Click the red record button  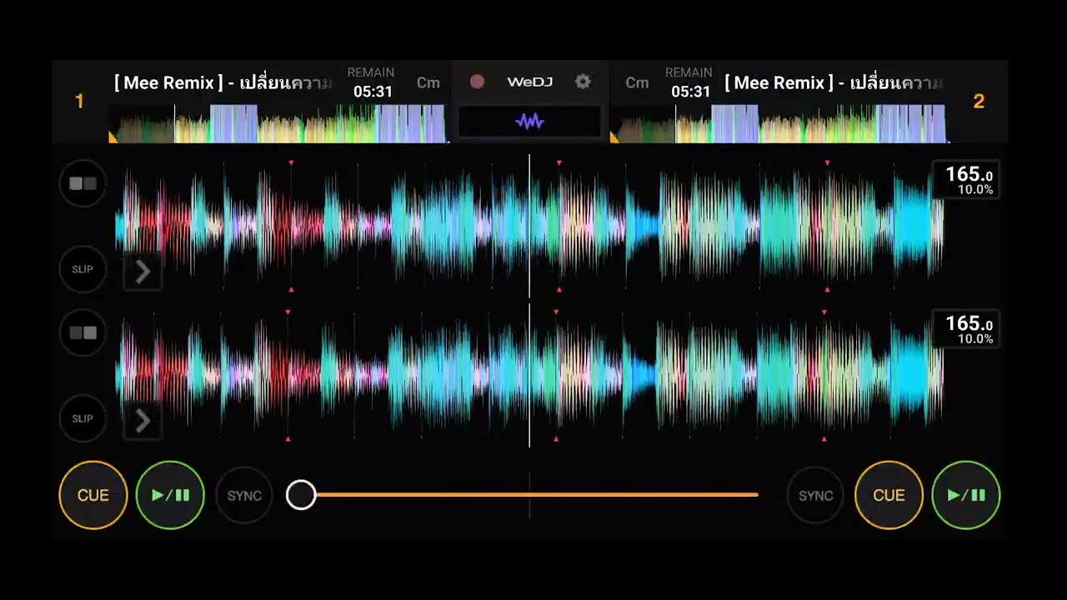click(x=477, y=82)
